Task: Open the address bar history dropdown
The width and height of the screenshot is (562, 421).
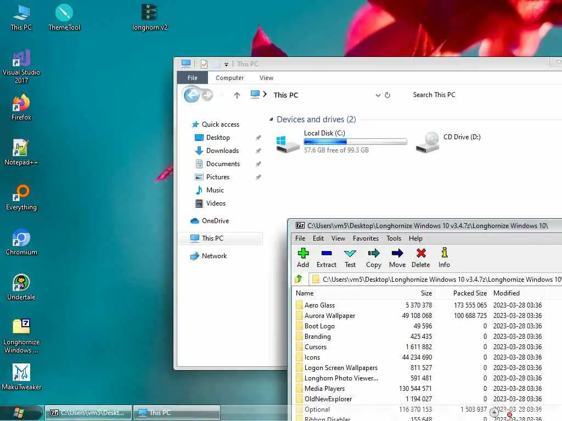Action: 378,95
